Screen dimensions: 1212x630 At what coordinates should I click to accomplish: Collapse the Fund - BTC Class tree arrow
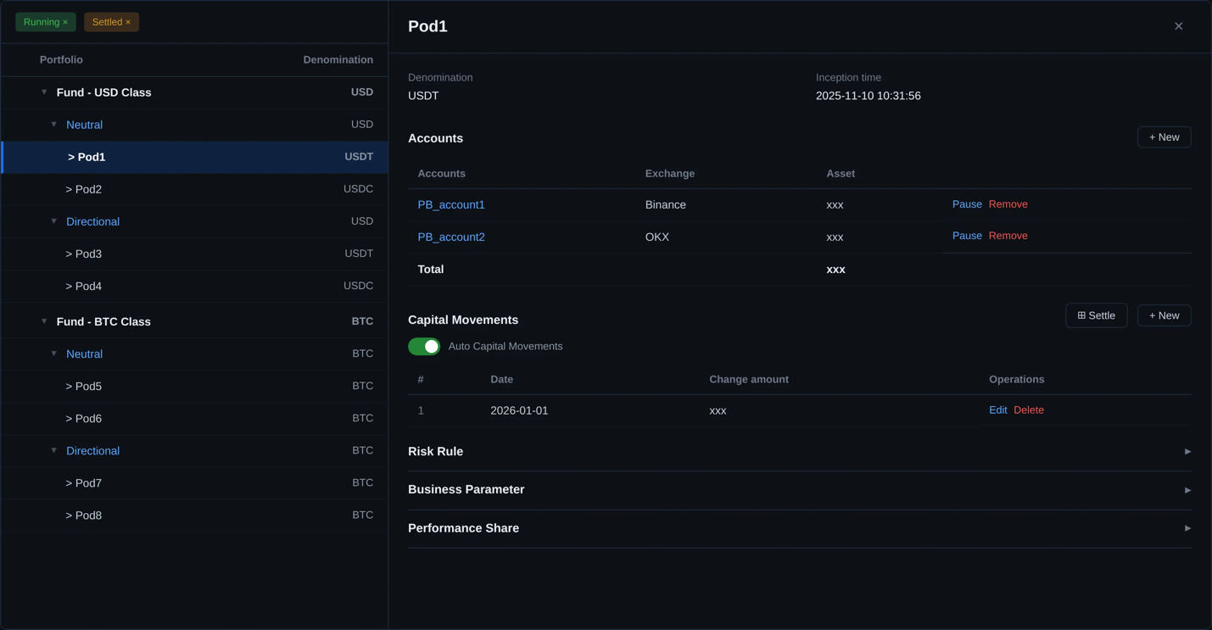(44, 321)
